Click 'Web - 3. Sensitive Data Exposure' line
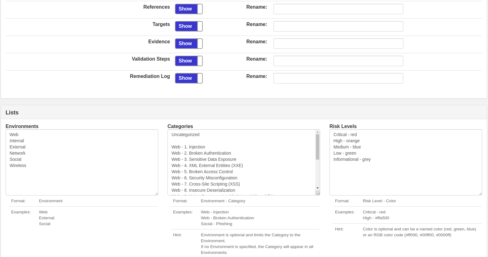This screenshot has height=257, width=488. 204,159
